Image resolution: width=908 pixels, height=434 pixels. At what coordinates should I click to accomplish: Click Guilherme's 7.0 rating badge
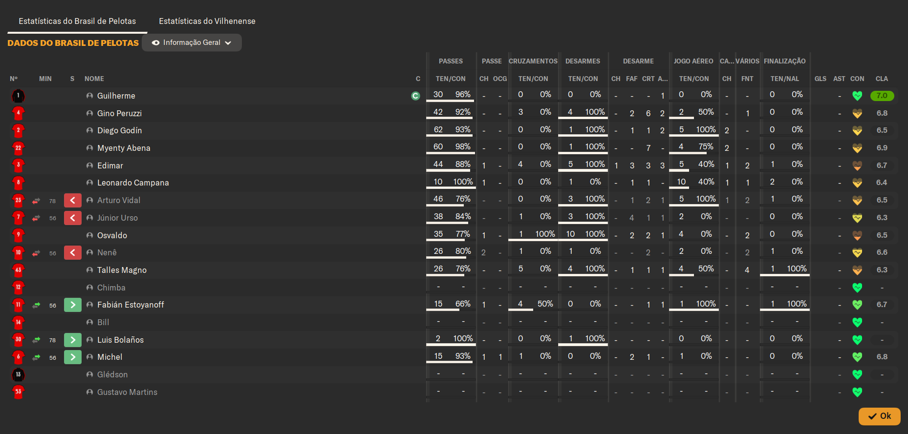click(x=882, y=96)
